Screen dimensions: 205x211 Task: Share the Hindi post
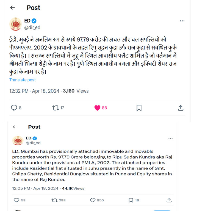pos(181,108)
